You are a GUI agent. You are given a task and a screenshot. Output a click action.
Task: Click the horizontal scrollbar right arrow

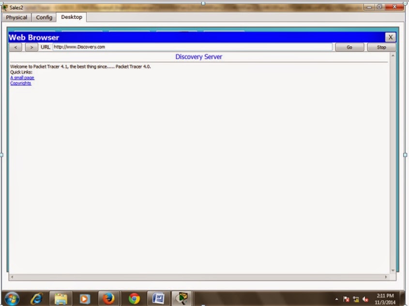point(386,277)
